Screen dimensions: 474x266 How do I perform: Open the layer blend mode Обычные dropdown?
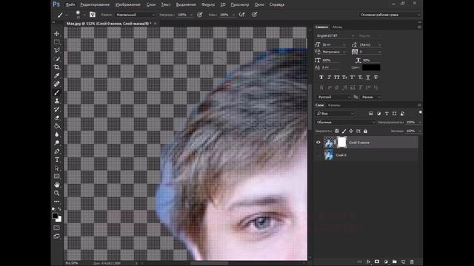coord(345,122)
